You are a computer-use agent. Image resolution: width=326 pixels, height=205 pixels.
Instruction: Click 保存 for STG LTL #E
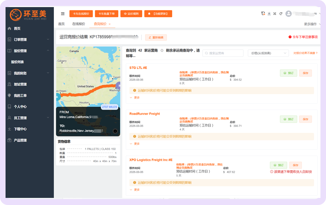pyautogui.click(x=305, y=73)
